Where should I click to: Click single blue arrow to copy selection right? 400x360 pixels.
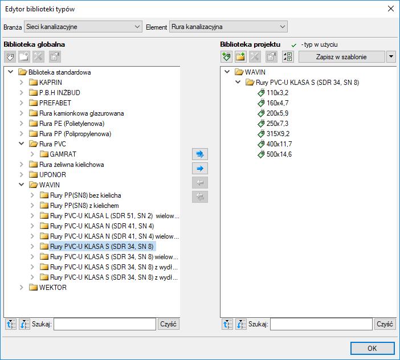[200, 168]
